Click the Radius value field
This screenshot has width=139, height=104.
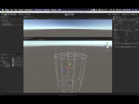click(132, 33)
